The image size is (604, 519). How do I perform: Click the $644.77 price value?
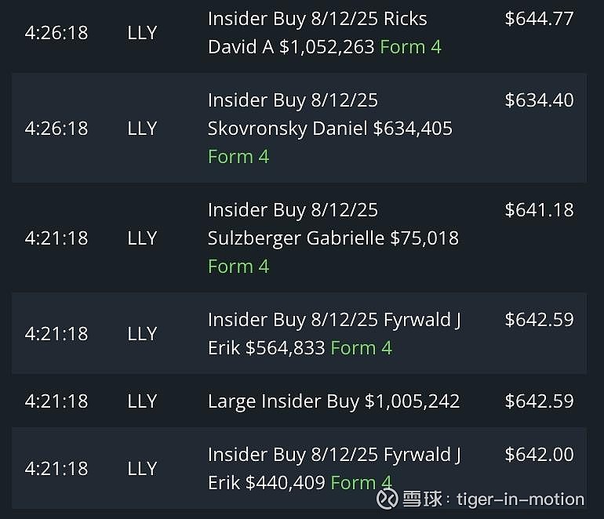[x=540, y=19]
